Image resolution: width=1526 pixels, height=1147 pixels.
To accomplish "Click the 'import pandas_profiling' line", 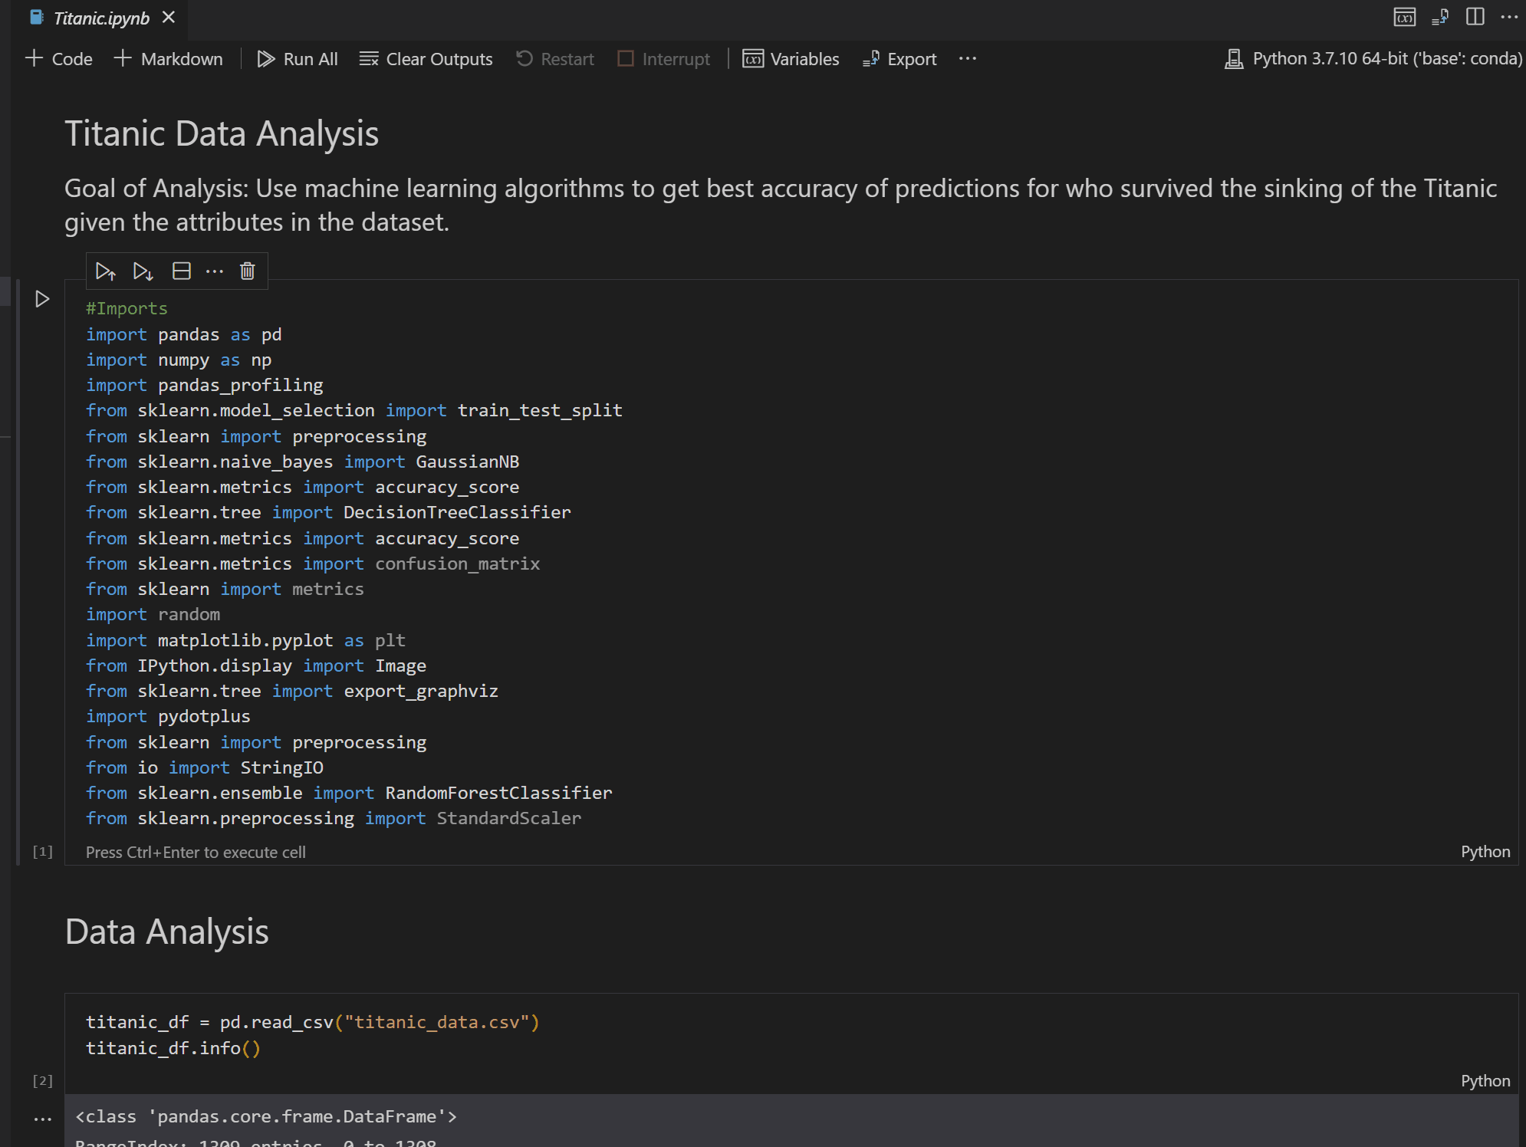I will (205, 385).
